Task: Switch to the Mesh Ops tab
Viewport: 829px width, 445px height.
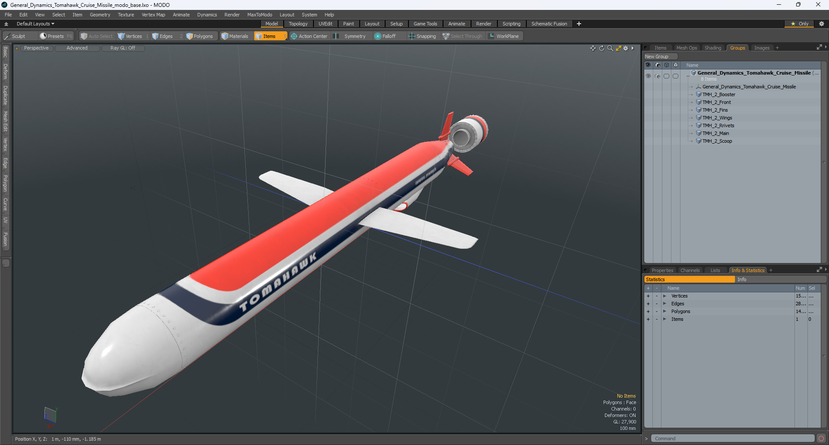Action: pos(687,48)
